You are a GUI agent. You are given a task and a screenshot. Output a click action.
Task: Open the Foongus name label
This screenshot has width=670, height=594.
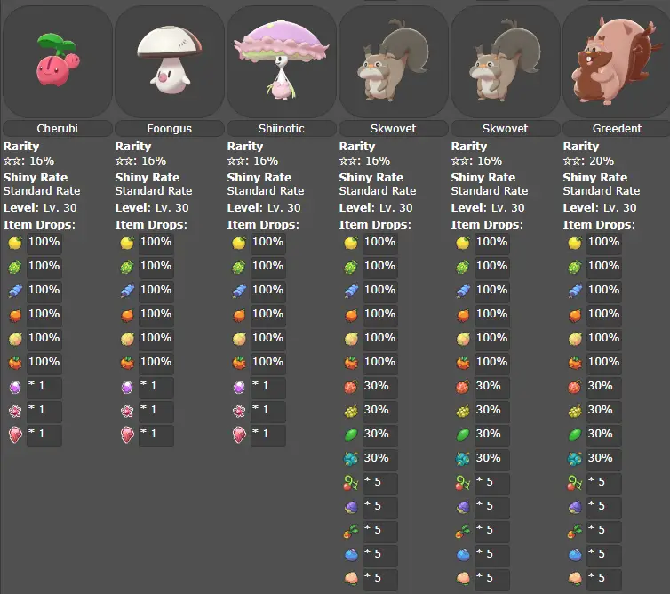tap(169, 129)
